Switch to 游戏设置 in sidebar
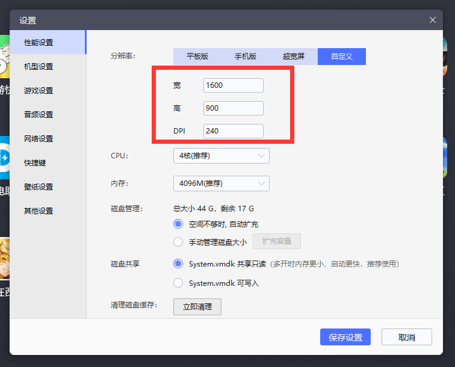Viewport: 455px width, 367px height. coord(48,90)
